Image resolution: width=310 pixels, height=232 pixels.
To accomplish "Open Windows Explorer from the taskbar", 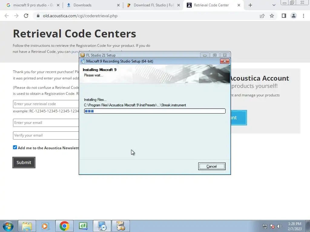I will pyautogui.click(x=27, y=226).
